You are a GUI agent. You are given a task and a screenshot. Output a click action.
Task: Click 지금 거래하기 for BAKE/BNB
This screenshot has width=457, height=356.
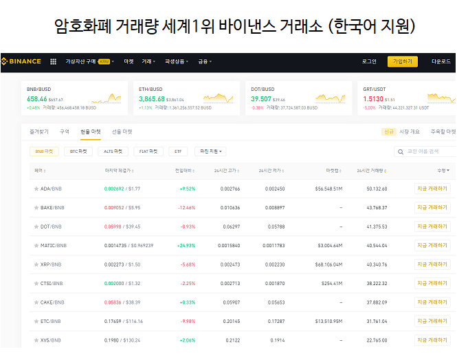coord(432,208)
